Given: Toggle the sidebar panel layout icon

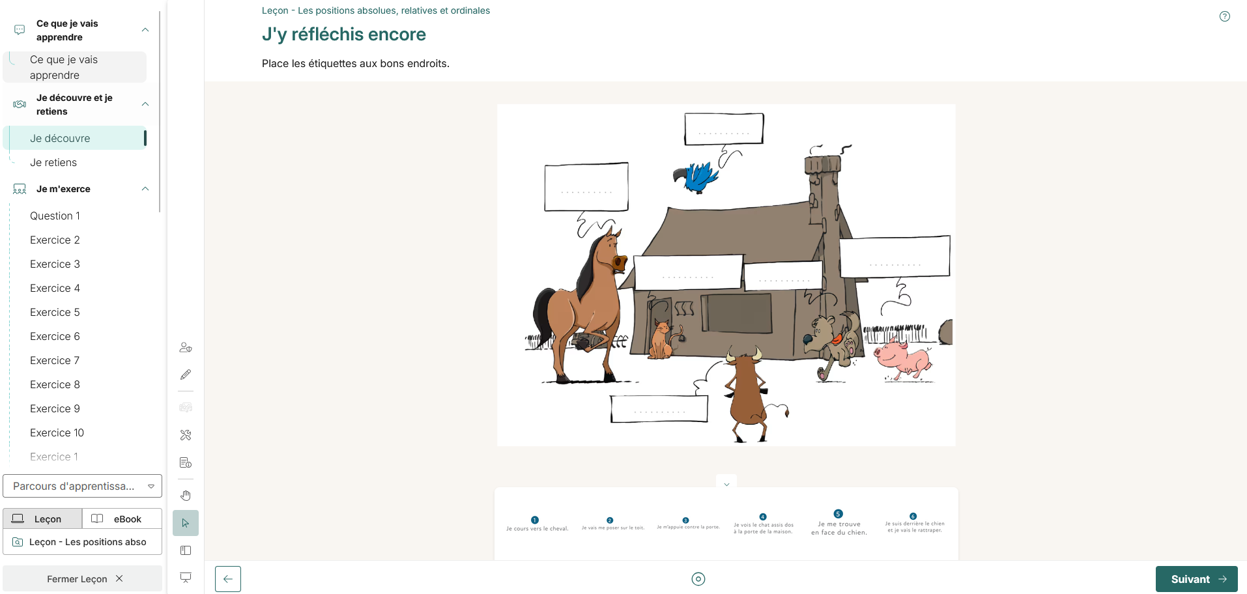Looking at the screenshot, I should point(186,550).
